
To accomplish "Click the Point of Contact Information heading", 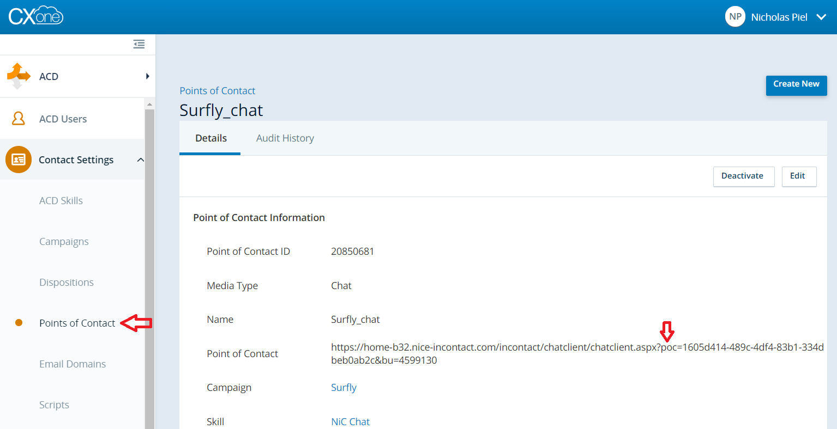I will coord(259,218).
